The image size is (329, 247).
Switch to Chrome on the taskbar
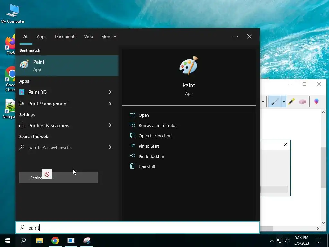[55, 241]
